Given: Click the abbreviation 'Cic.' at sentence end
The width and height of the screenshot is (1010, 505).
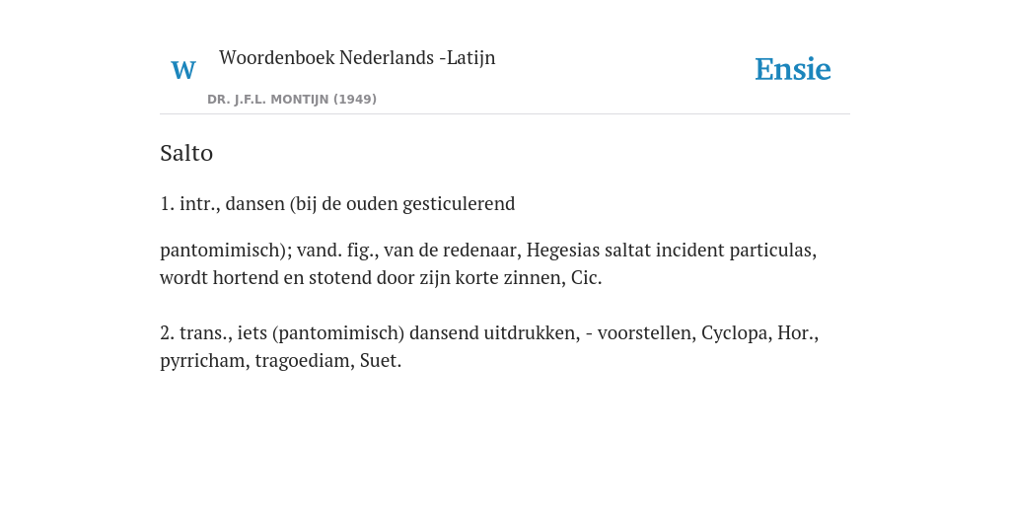Looking at the screenshot, I should (586, 278).
